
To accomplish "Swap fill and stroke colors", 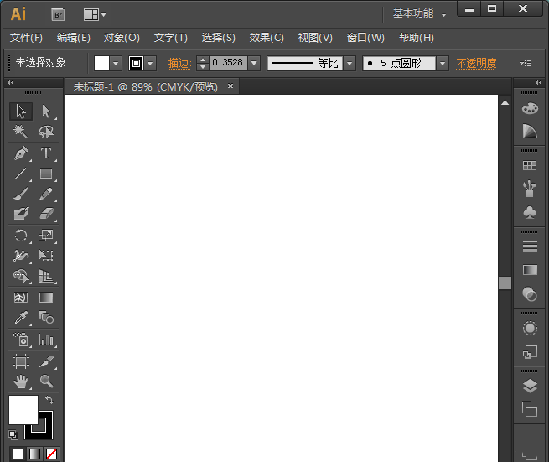I will pyautogui.click(x=49, y=400).
